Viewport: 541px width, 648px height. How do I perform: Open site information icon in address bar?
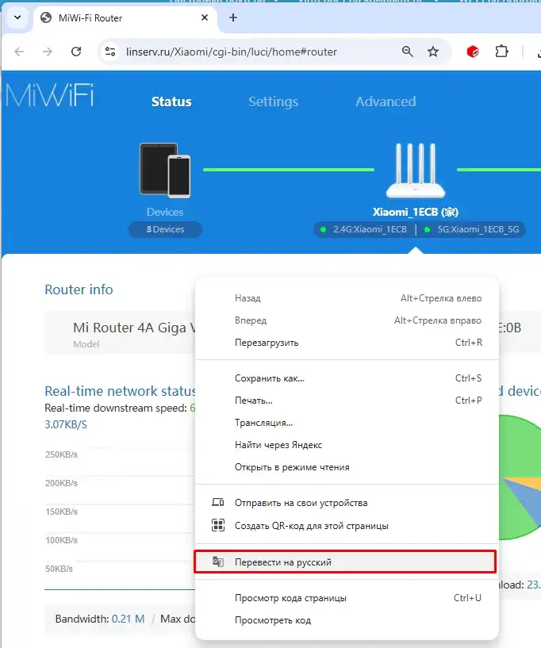pos(110,52)
